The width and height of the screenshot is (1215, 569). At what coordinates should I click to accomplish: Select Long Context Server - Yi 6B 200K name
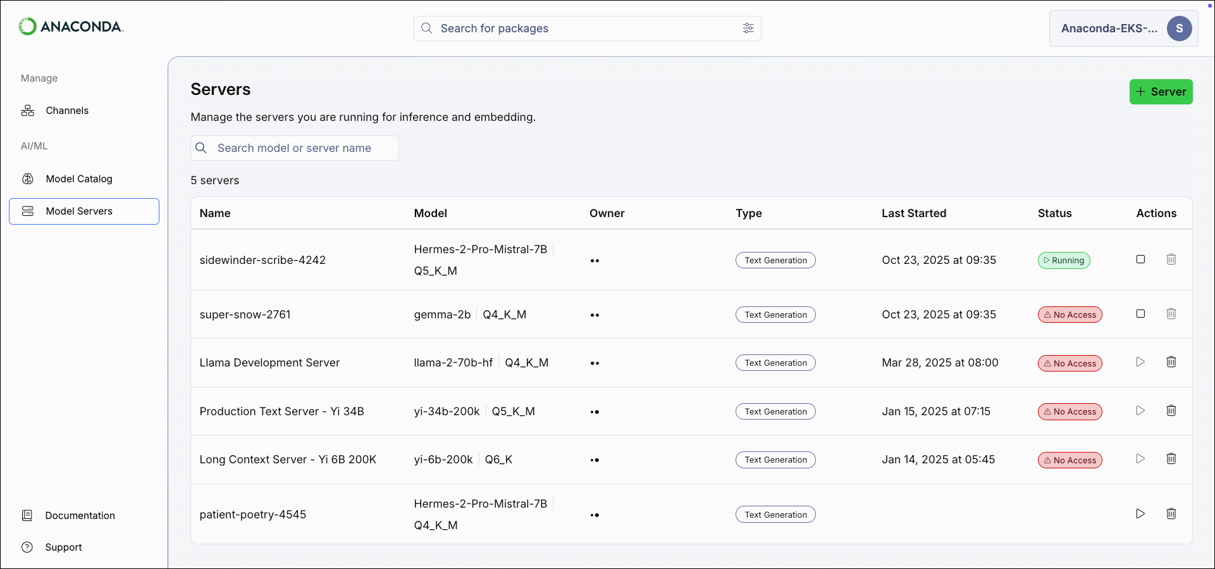288,460
